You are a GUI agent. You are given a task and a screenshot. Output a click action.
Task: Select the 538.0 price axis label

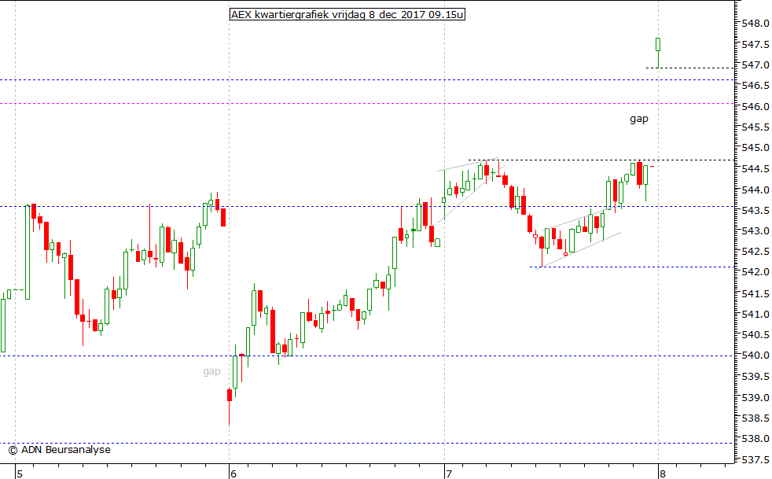pos(755,439)
